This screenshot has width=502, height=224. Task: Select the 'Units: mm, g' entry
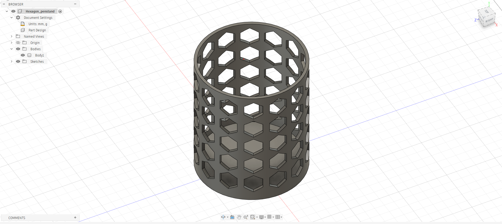point(38,24)
